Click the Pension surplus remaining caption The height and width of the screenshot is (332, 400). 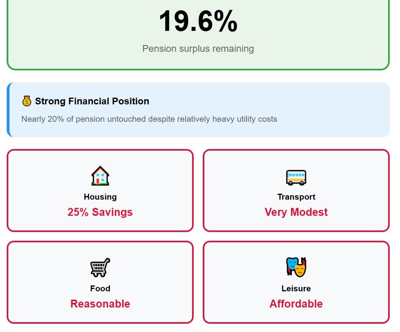(198, 49)
